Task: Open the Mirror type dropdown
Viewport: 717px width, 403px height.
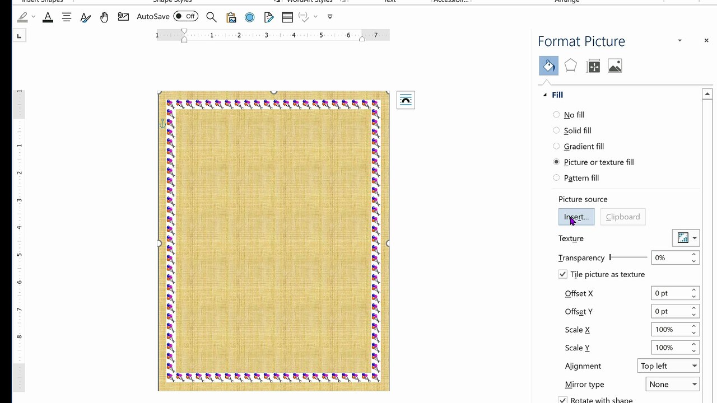Action: (x=672, y=384)
